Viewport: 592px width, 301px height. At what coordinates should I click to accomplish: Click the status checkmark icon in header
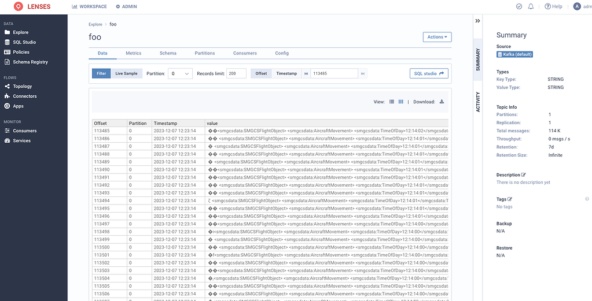point(519,6)
